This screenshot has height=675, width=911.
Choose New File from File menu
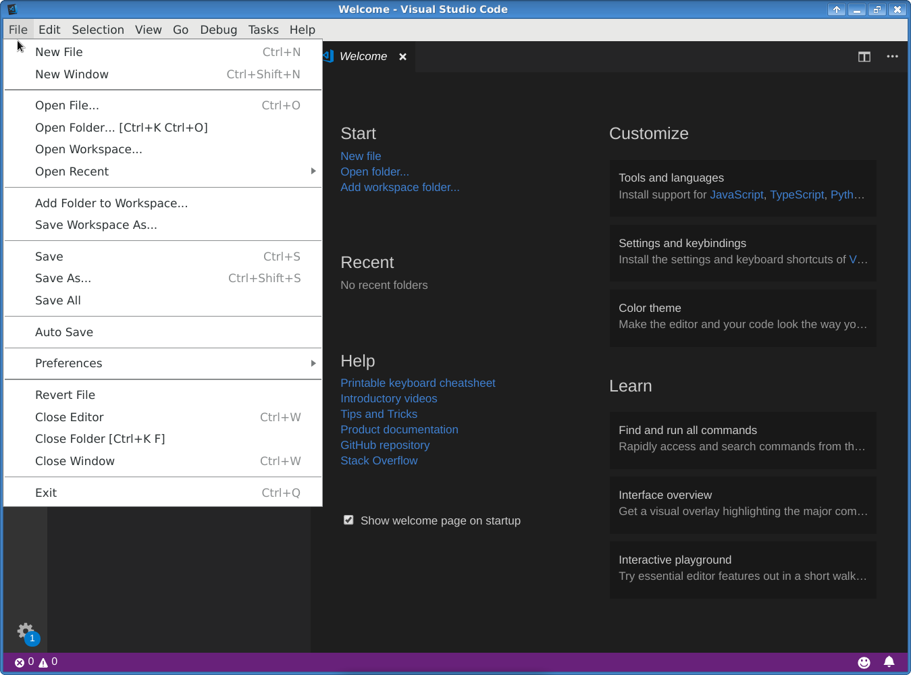click(163, 52)
